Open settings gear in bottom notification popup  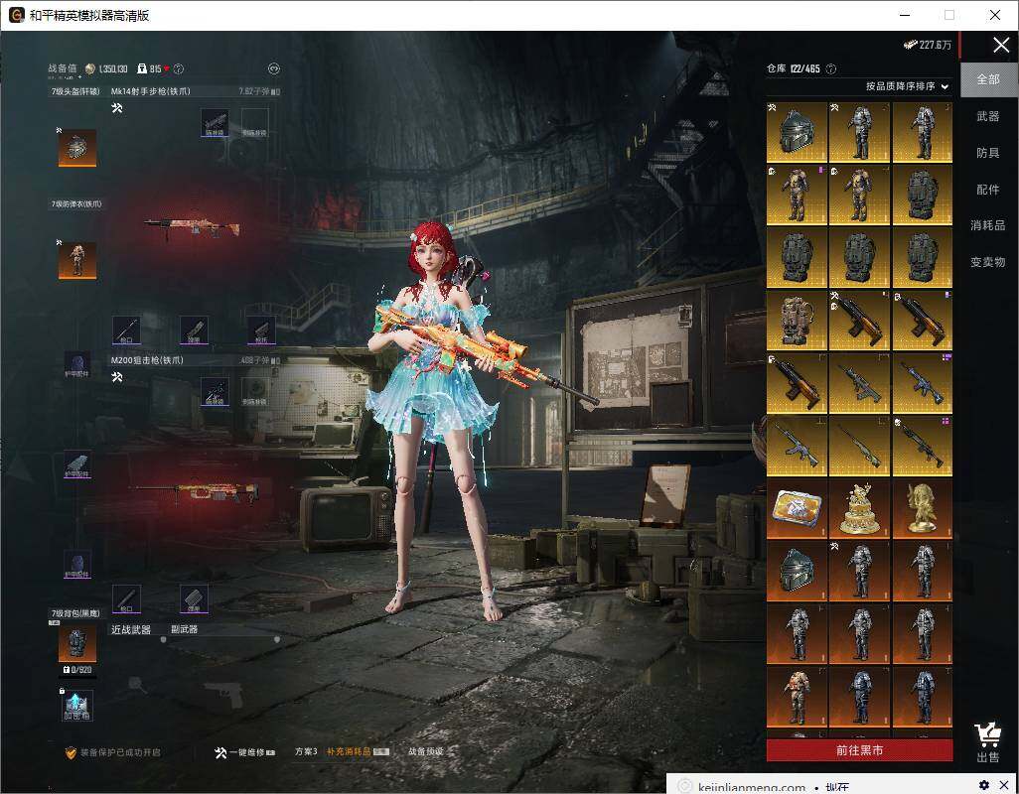point(984,785)
